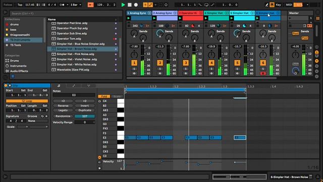Select Operator Tom.adg preset

click(x=69, y=38)
